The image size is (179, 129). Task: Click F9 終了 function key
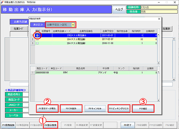[x=128, y=125]
